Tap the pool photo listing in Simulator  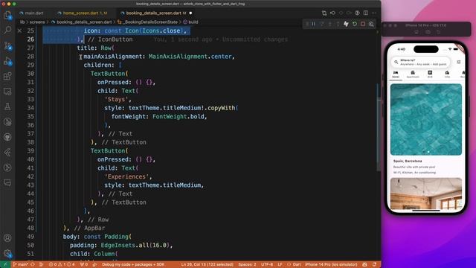426,119
